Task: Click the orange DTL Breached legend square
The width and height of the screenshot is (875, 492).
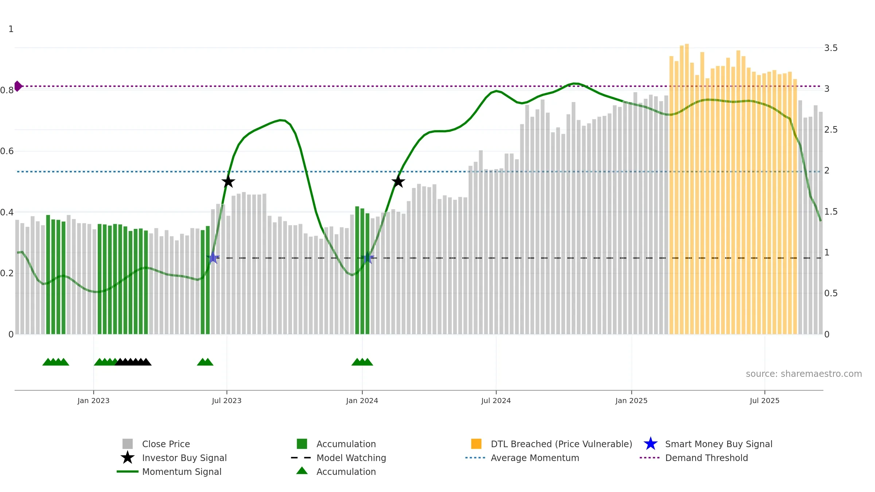Action: click(476, 444)
